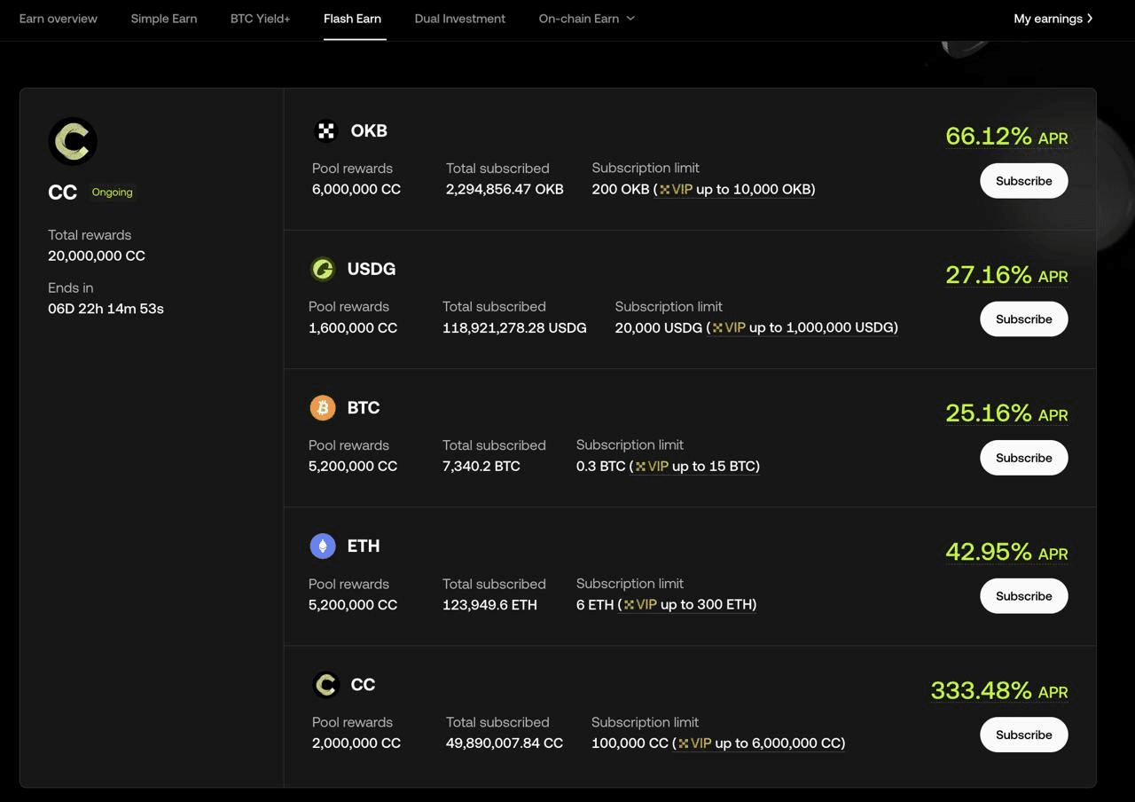Click the BTC coin icon
This screenshot has width=1135, height=802.
[x=323, y=407]
